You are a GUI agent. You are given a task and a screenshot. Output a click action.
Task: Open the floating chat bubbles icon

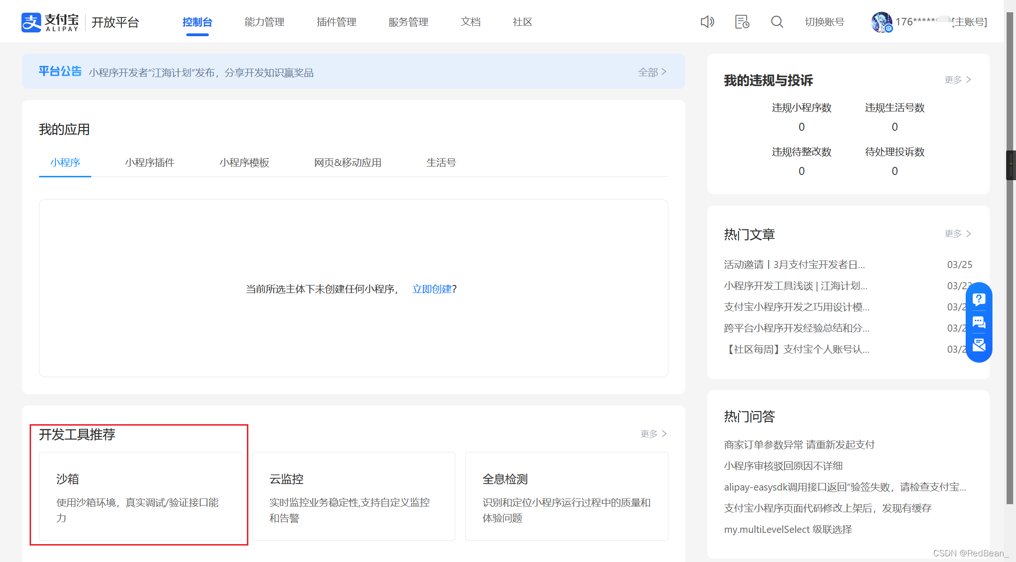click(x=979, y=323)
